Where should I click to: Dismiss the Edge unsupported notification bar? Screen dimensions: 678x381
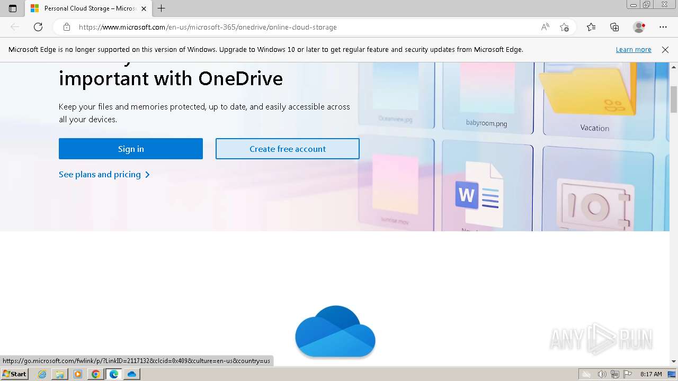pos(665,50)
